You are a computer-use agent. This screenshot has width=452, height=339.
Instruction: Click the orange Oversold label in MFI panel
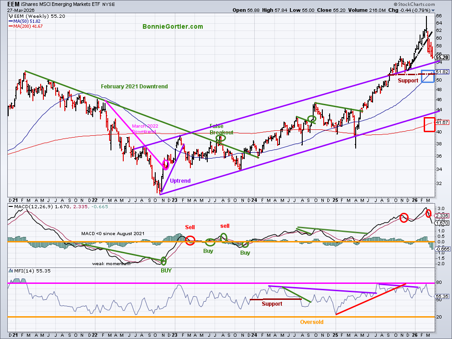coord(311,322)
